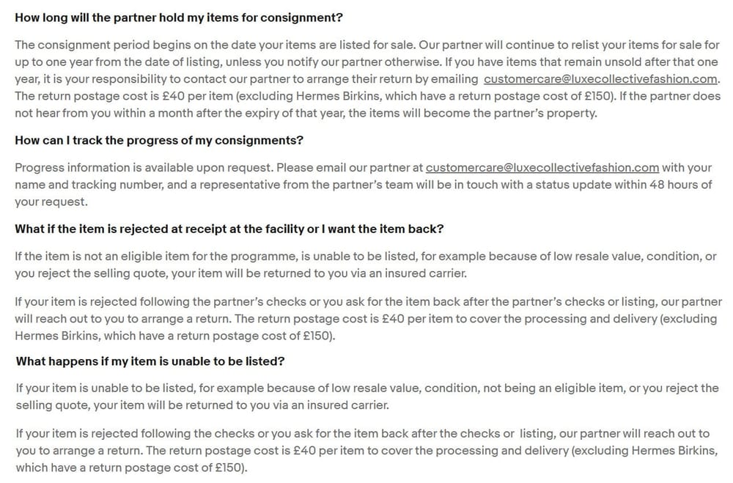Click "What happens if my item is unable" heading

coord(150,361)
